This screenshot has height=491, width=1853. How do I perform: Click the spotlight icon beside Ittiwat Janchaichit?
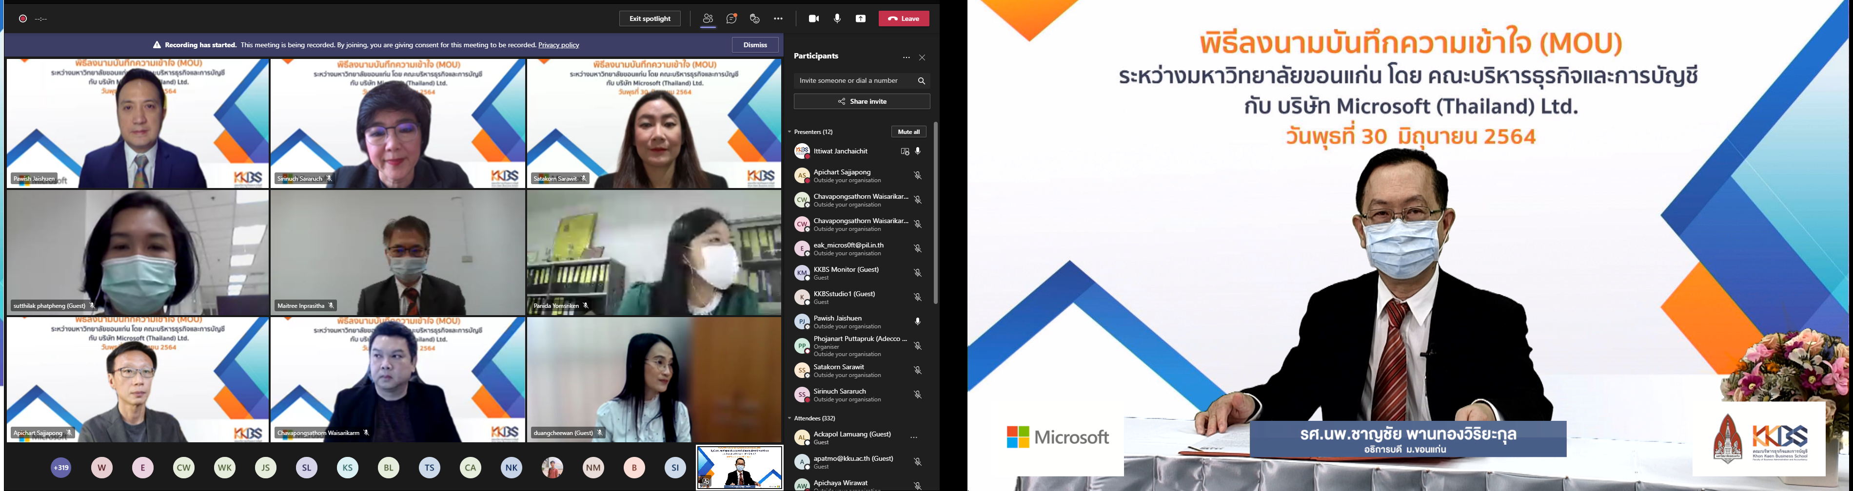(x=905, y=151)
